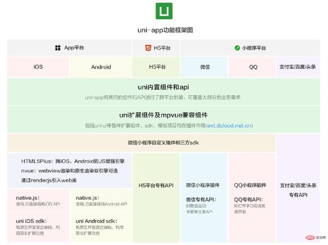
Task: Click the 'uni扩展组件及mpvue兼容组件' heading
Action: coord(163,115)
